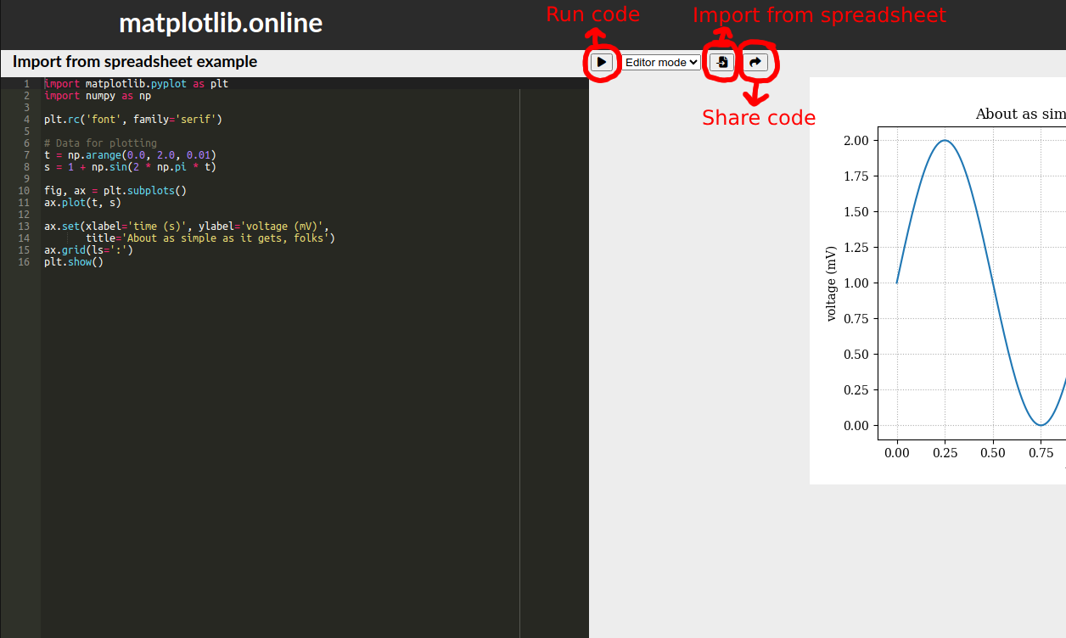This screenshot has height=638, width=1066.
Task: Click the plot title text at the top
Action: click(x=1018, y=114)
